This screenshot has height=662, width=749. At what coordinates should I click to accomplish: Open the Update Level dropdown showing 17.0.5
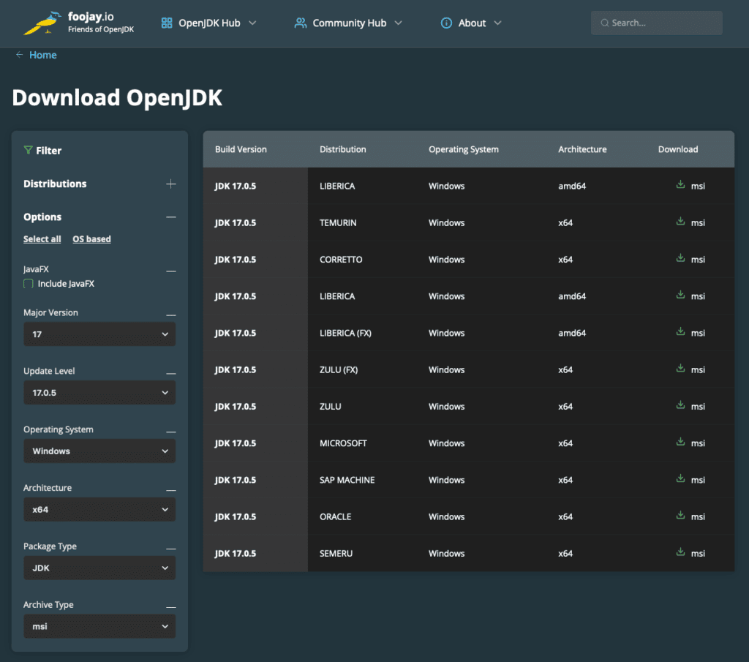click(x=99, y=393)
